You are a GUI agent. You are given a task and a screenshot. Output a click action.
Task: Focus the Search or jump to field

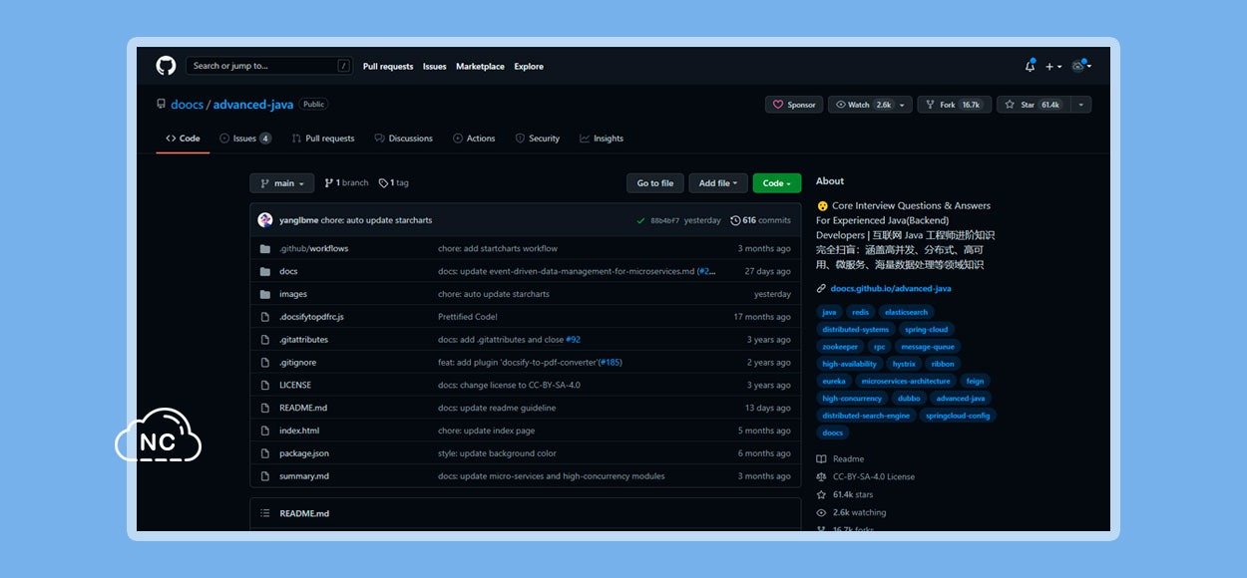(x=269, y=66)
